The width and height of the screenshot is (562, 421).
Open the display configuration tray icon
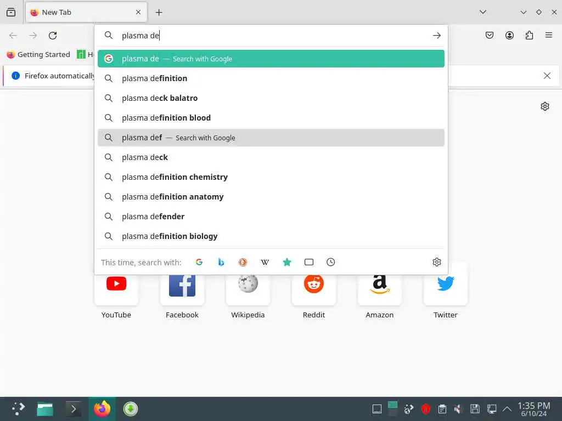(x=491, y=409)
